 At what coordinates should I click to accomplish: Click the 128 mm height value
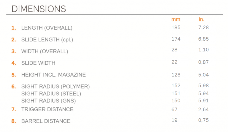coord(176,75)
